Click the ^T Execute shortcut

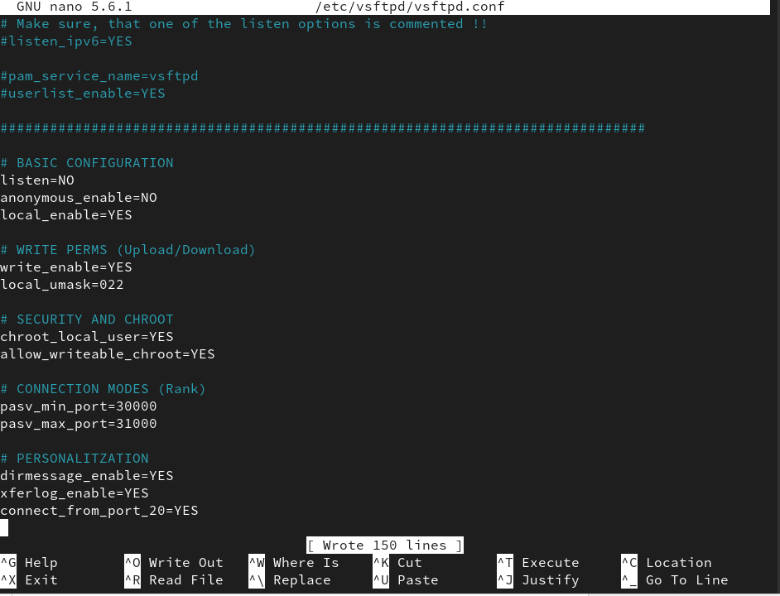pos(538,563)
